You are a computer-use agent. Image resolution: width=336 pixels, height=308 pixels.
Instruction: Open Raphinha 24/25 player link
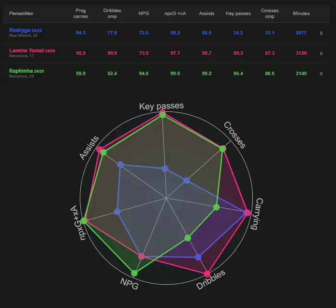click(x=27, y=71)
